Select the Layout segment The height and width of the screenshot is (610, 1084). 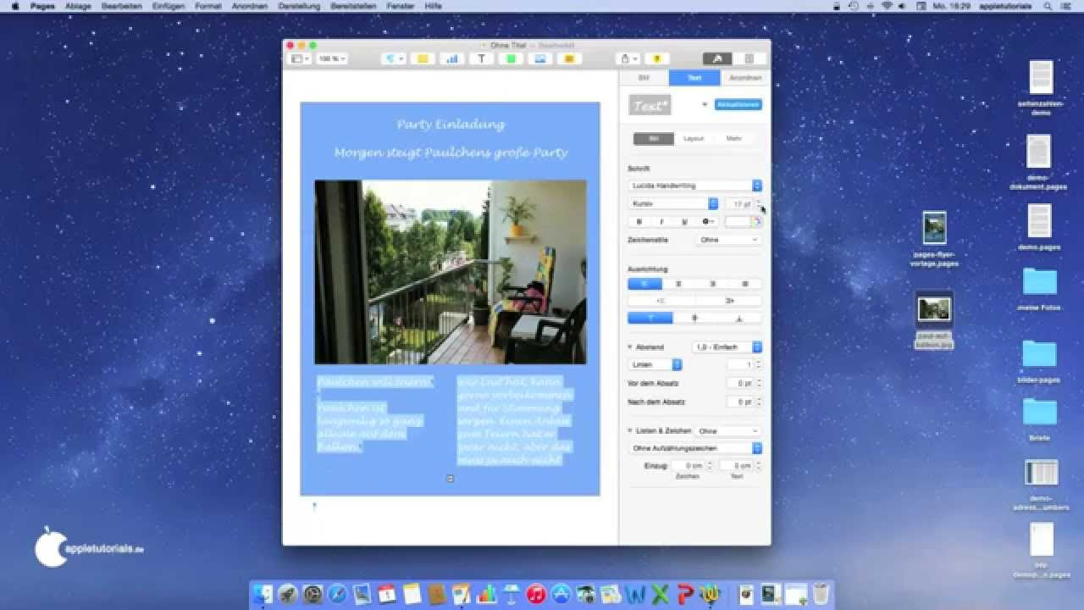694,138
